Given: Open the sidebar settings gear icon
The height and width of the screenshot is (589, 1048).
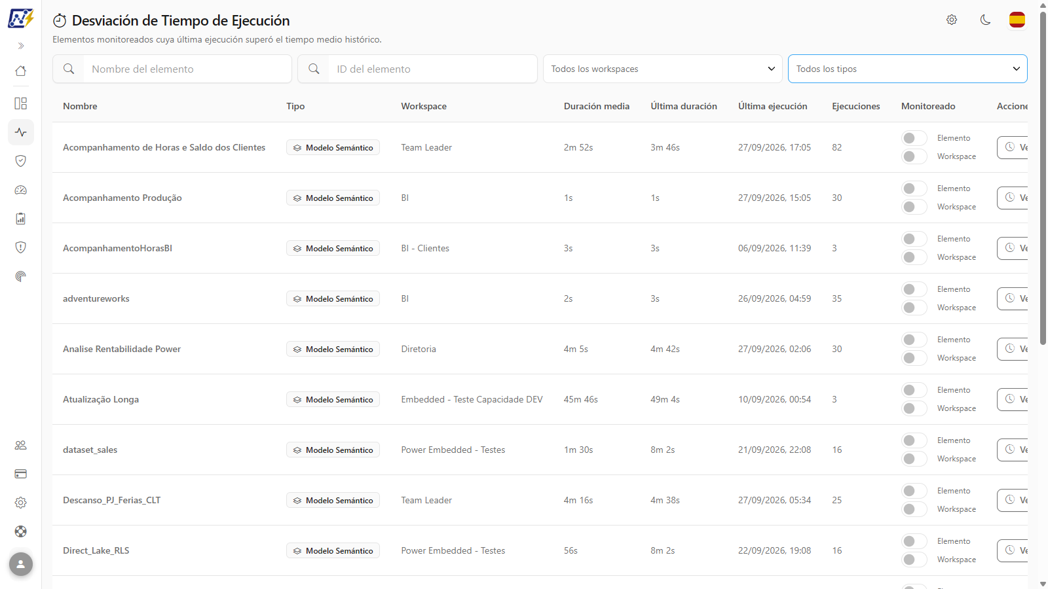Looking at the screenshot, I should tap(21, 503).
